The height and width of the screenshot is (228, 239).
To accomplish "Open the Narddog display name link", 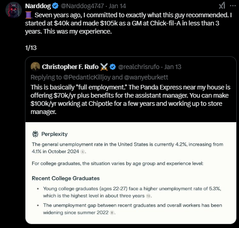I will [x=38, y=6].
